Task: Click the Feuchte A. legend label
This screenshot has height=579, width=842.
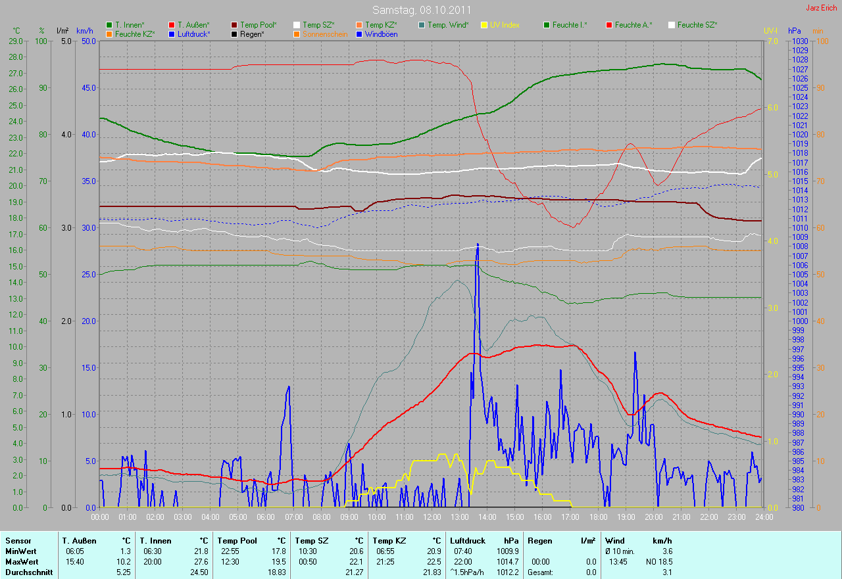Action: (633, 25)
